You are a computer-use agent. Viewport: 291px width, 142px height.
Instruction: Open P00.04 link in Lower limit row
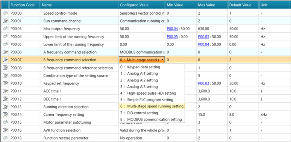[204, 44]
